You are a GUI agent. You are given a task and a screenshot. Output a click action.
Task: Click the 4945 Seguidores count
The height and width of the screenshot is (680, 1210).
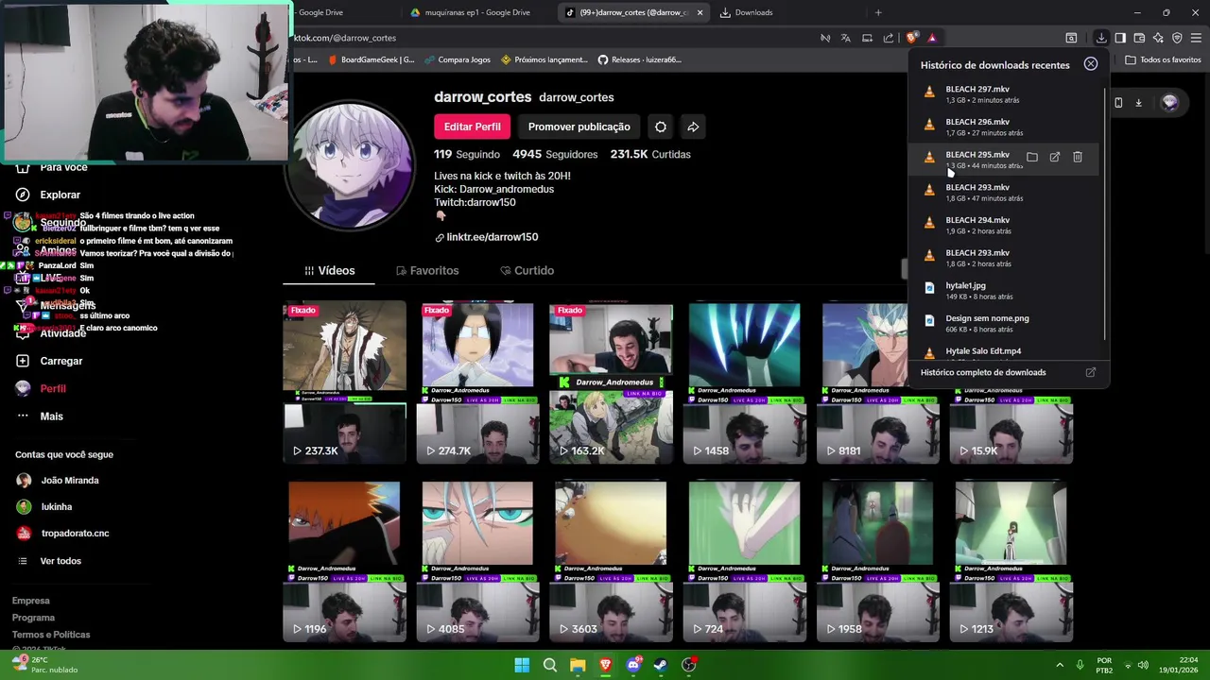[x=555, y=154]
